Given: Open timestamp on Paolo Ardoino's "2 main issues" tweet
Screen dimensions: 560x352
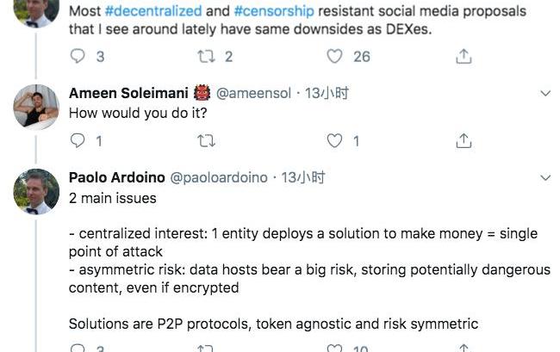Looking at the screenshot, I should (302, 178).
